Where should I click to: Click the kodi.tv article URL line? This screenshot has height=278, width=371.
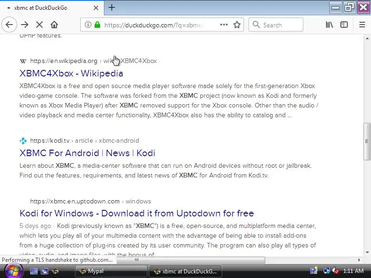(84, 141)
